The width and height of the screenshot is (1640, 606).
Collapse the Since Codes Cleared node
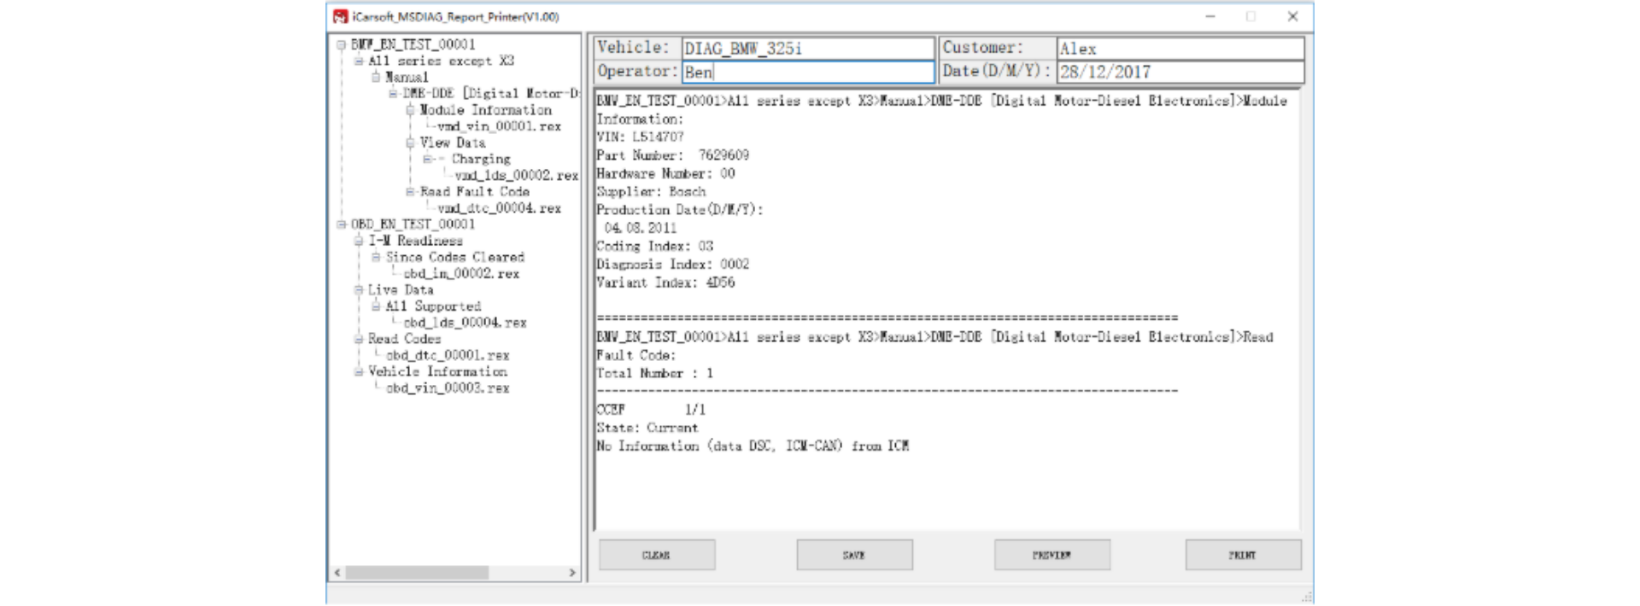click(376, 257)
